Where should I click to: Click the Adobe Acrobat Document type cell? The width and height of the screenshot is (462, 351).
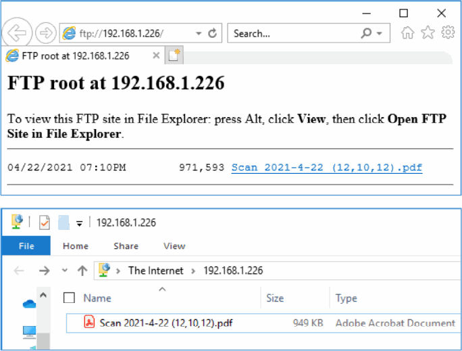point(395,323)
